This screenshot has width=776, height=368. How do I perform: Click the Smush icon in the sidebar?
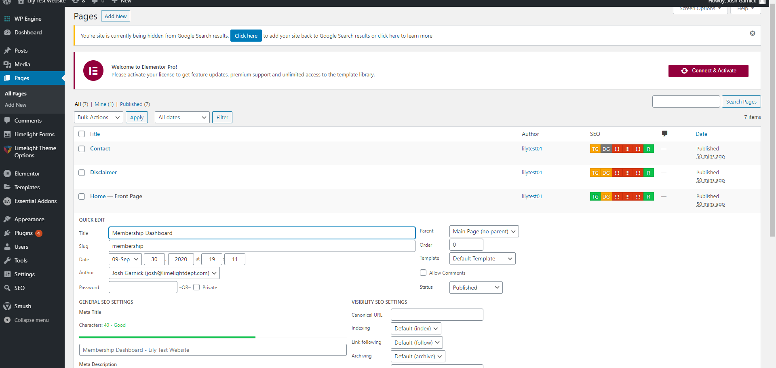coord(7,306)
